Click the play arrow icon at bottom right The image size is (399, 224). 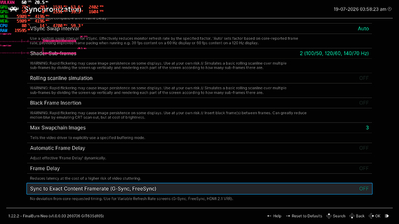coord(387,216)
